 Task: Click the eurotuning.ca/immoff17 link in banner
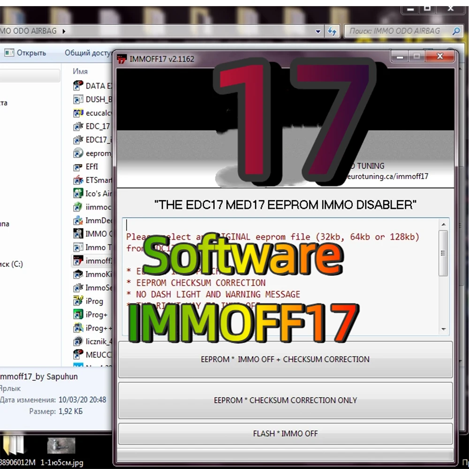pyautogui.click(x=388, y=176)
